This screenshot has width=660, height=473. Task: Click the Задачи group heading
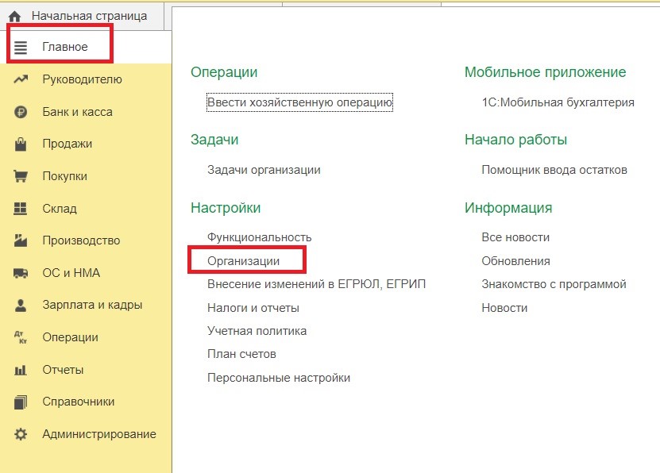(214, 140)
